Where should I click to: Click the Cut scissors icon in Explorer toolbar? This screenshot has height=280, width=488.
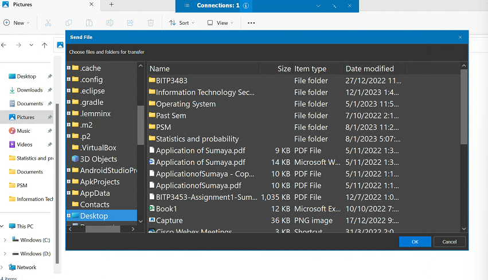point(48,23)
